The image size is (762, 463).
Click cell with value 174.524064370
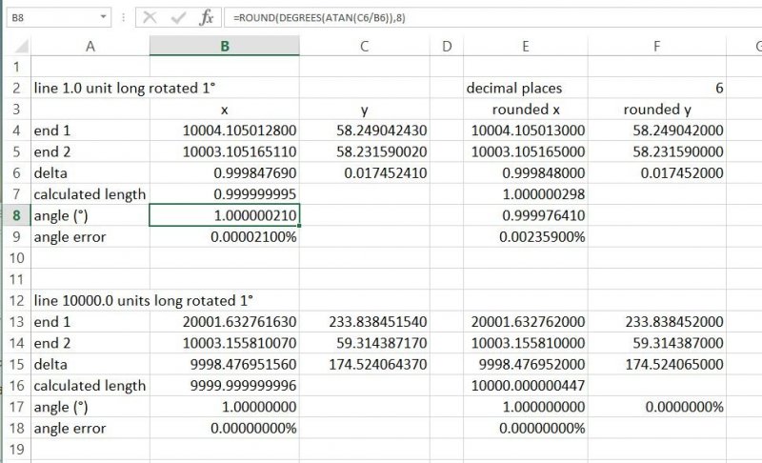pos(365,364)
